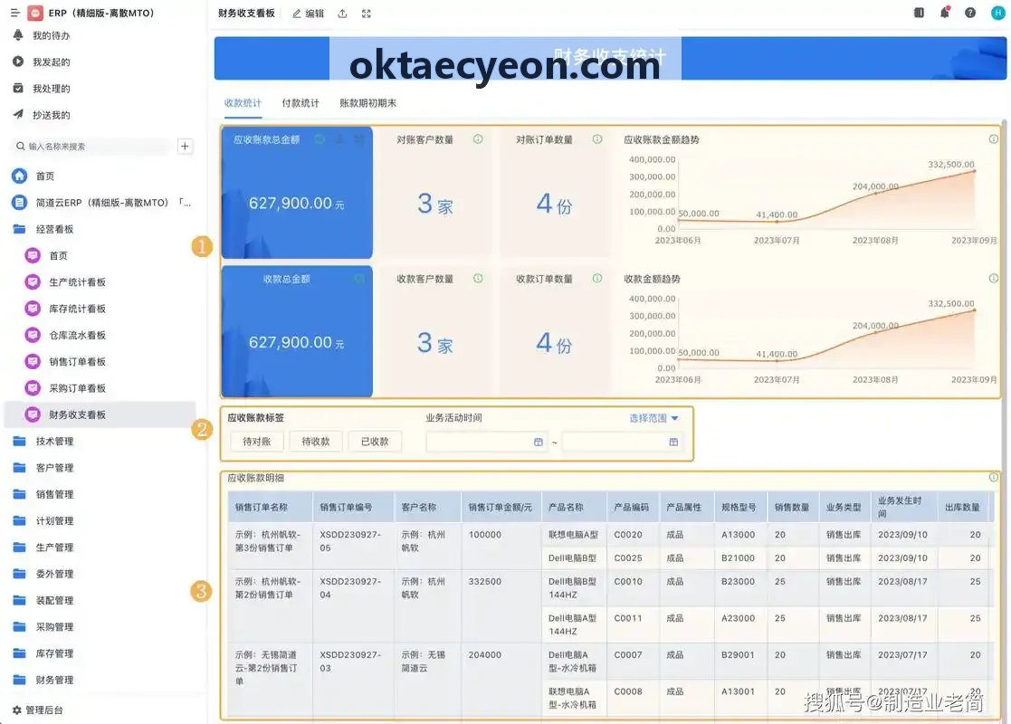This screenshot has width=1011, height=724.
Task: Filter by 待对账 tag
Action: [x=257, y=441]
